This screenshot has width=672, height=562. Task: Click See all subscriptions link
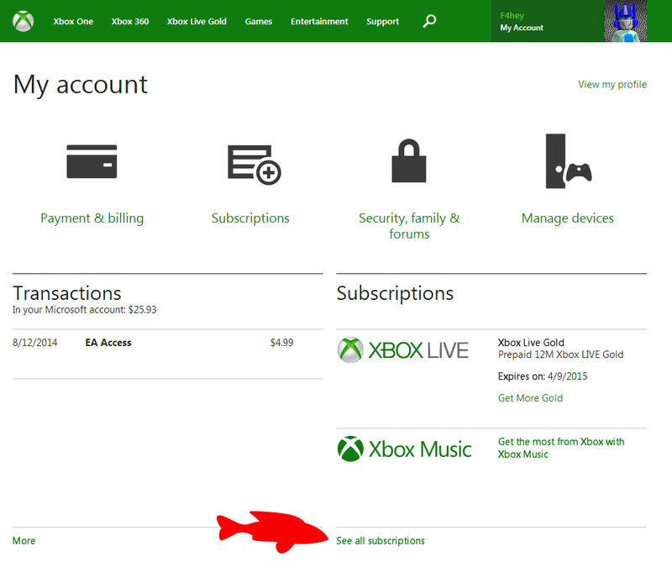(x=381, y=541)
